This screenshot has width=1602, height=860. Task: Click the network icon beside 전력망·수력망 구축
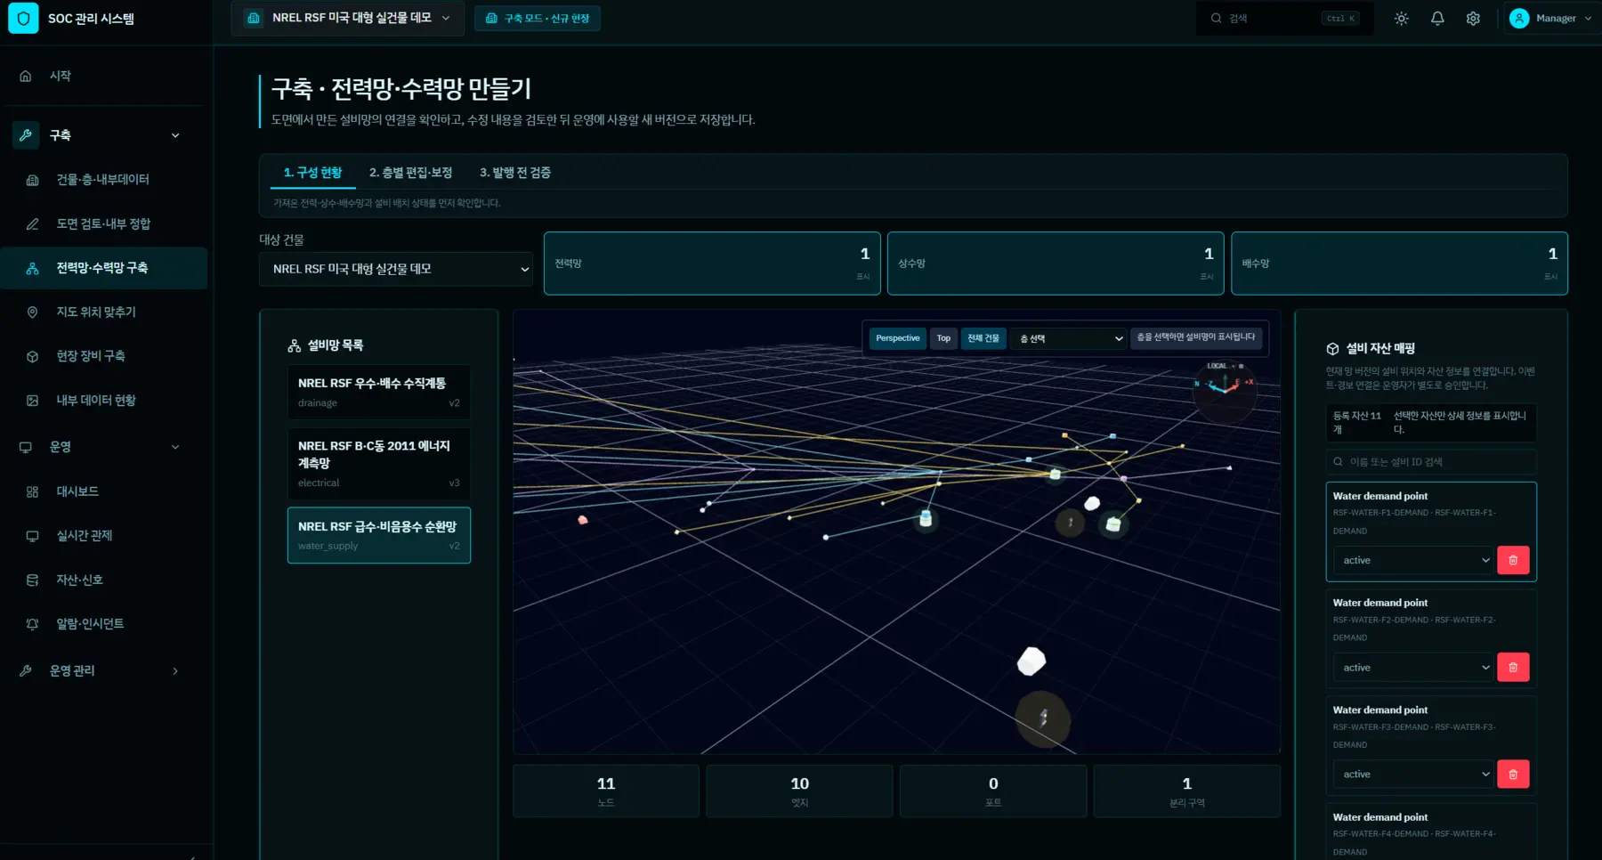click(x=33, y=268)
